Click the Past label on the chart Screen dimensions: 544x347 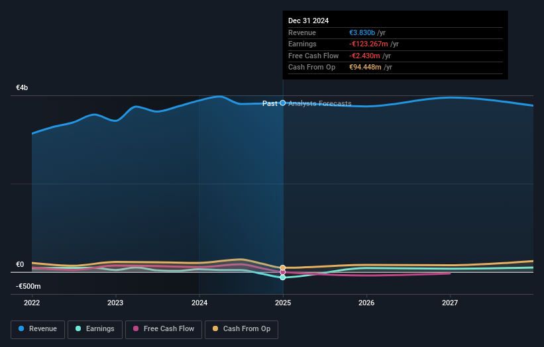[270, 103]
